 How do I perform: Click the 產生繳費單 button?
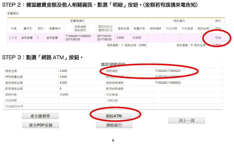pyautogui.click(x=40, y=116)
